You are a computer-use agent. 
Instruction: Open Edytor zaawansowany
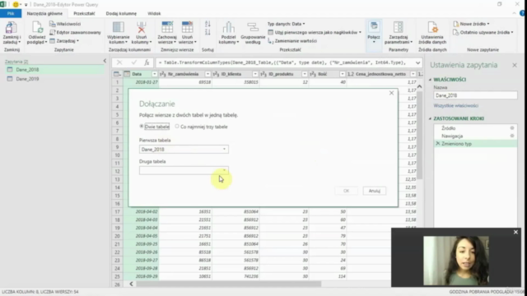click(75, 32)
